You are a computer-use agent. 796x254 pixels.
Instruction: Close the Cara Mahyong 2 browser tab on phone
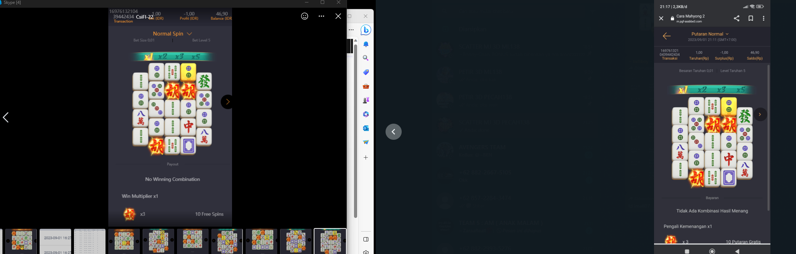(661, 19)
